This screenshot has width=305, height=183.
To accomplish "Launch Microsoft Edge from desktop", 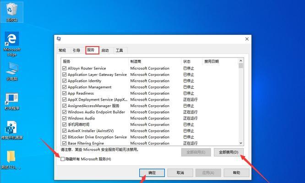I will click(12, 44).
